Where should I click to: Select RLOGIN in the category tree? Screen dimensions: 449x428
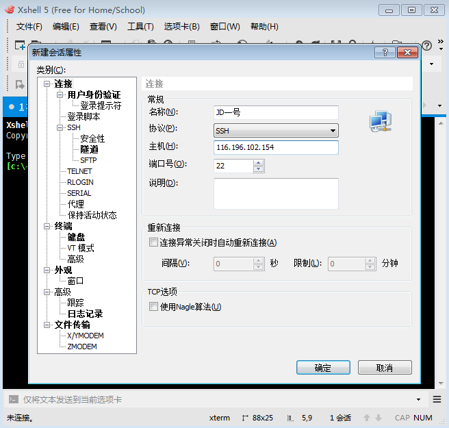click(80, 182)
